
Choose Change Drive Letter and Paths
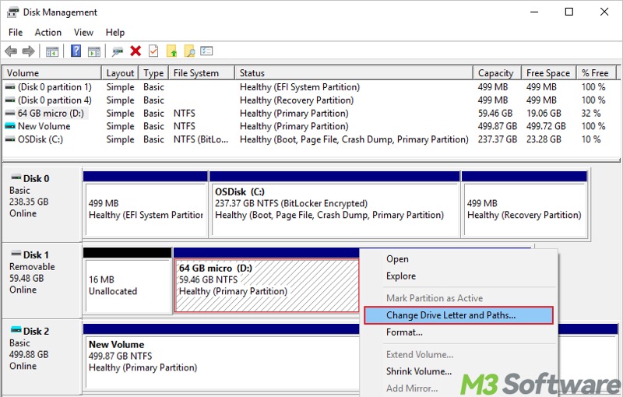(x=459, y=315)
